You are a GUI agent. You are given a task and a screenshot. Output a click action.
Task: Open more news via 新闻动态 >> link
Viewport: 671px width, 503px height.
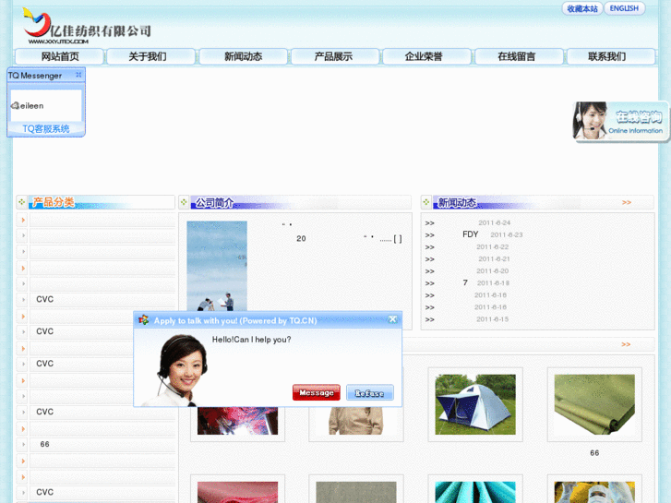point(627,202)
